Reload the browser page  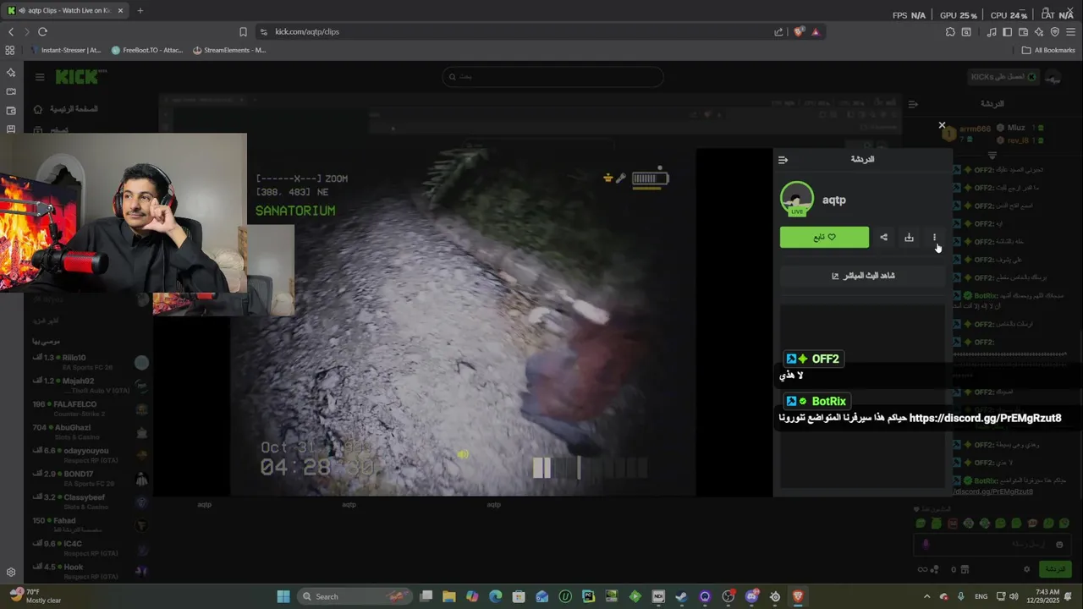[x=42, y=31]
